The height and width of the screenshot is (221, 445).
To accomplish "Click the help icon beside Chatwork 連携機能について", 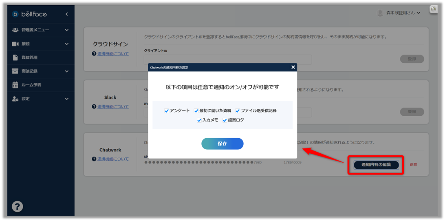I will coord(94,159).
